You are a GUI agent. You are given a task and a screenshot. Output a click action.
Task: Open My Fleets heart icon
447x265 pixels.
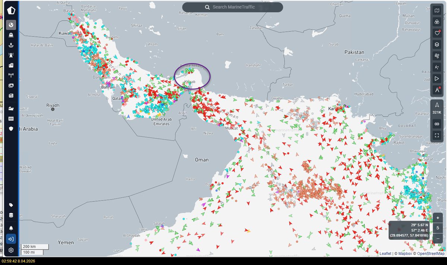[x=437, y=33]
